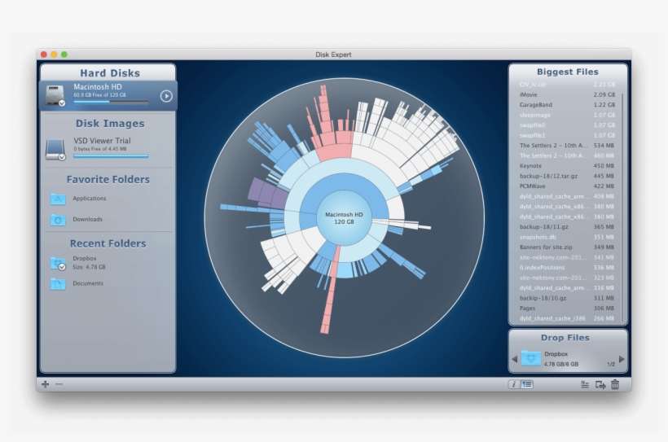Go to previous Drop Files page arrow
668x442 pixels.
(x=515, y=359)
